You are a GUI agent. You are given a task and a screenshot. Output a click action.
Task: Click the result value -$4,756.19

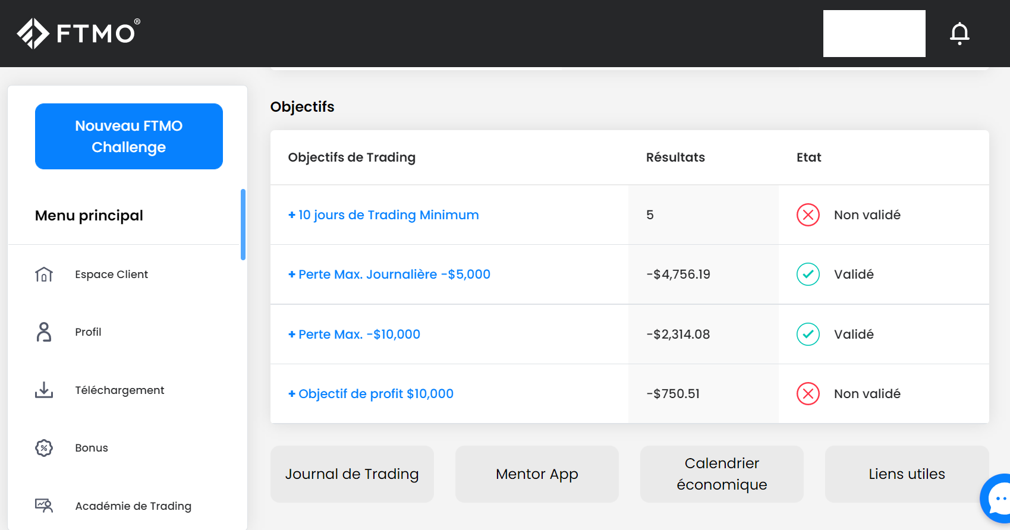(x=678, y=275)
